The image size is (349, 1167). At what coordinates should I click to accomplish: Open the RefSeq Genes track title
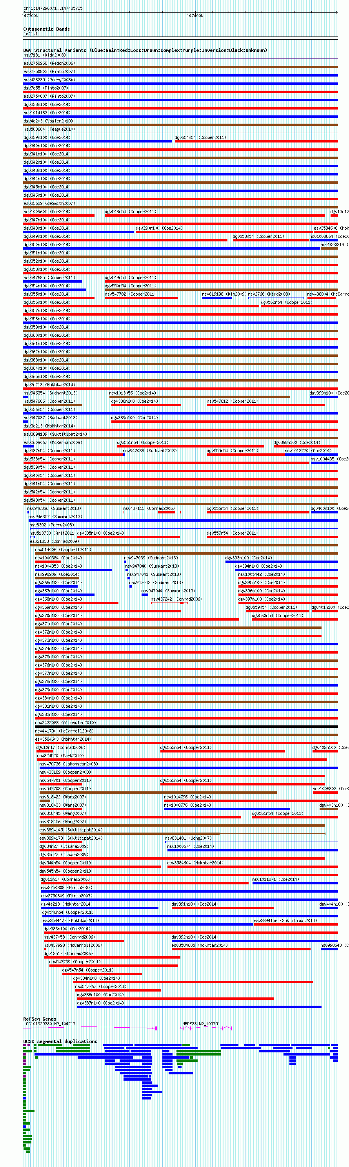click(40, 1019)
